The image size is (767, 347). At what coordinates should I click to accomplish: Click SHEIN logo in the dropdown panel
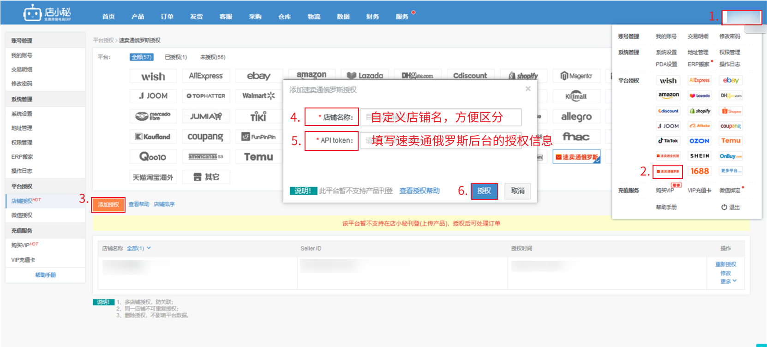pos(699,156)
